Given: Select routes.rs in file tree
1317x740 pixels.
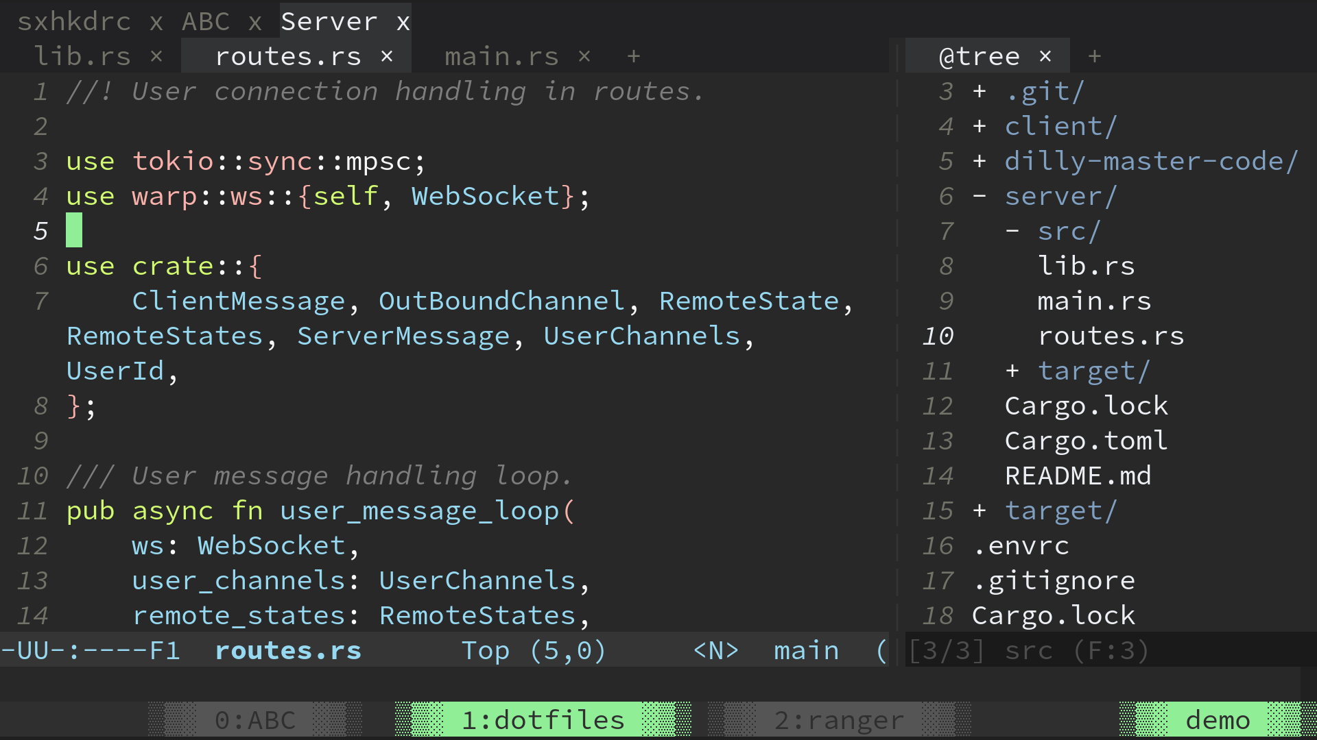Looking at the screenshot, I should (1111, 335).
